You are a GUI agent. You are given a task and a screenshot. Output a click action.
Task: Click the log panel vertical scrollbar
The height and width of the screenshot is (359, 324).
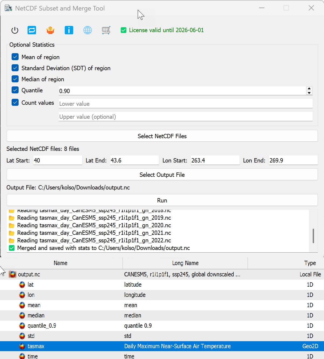[x=313, y=236]
